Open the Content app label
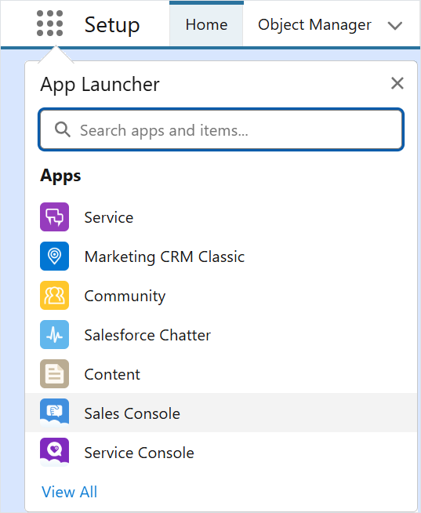 click(x=112, y=374)
